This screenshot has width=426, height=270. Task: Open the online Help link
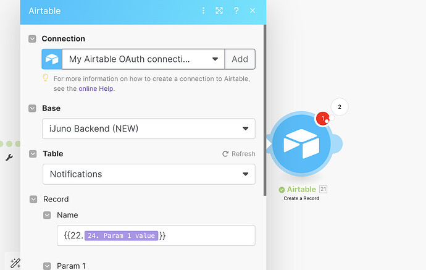[x=96, y=88]
